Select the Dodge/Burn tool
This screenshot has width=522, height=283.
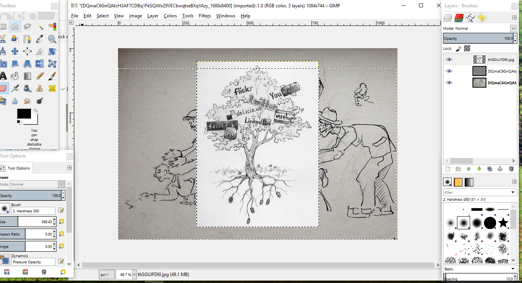pos(40,101)
